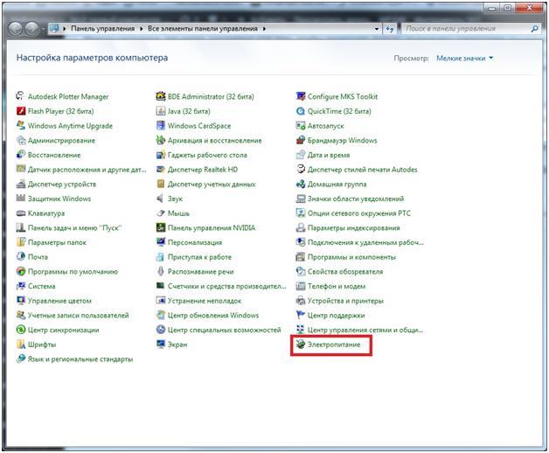The height and width of the screenshot is (453, 549).
Task: Click Все элементы панели управления breadcrumb
Action: point(202,28)
